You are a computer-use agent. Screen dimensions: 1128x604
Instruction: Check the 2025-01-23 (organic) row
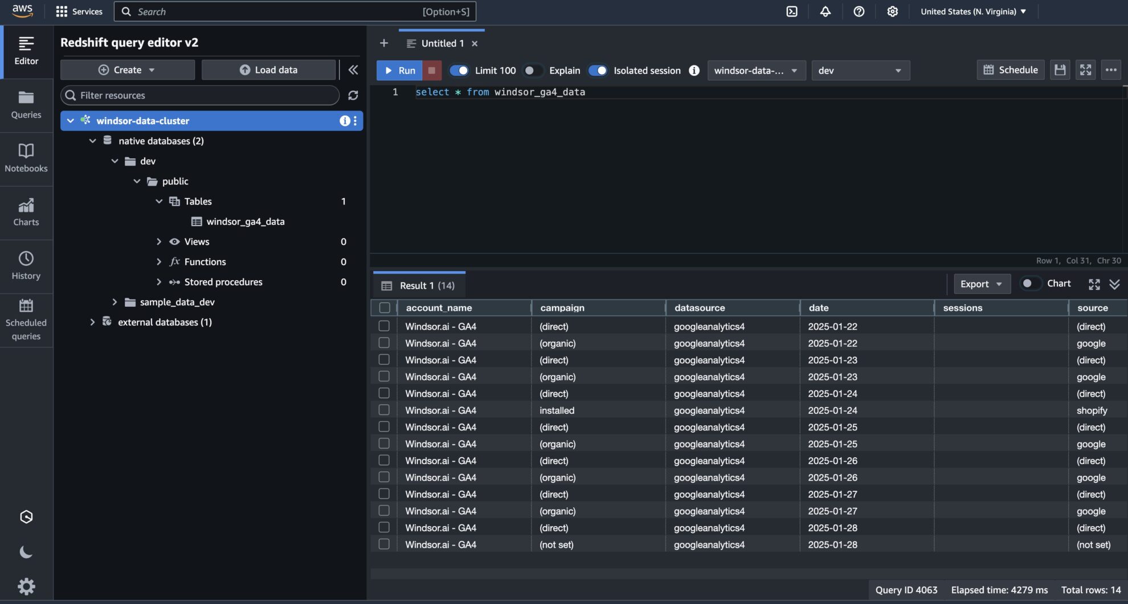pos(384,376)
